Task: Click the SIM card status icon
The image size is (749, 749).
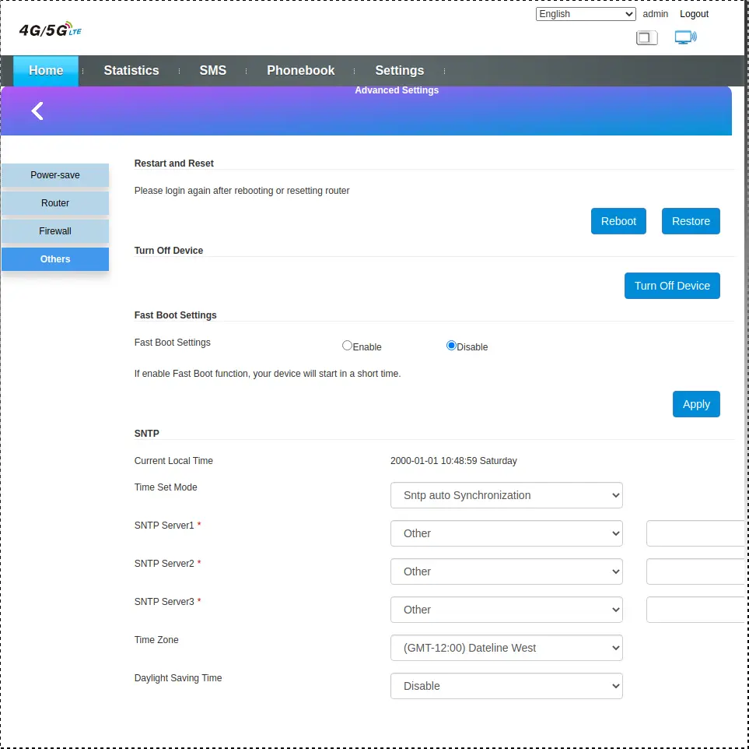Action: (x=646, y=37)
